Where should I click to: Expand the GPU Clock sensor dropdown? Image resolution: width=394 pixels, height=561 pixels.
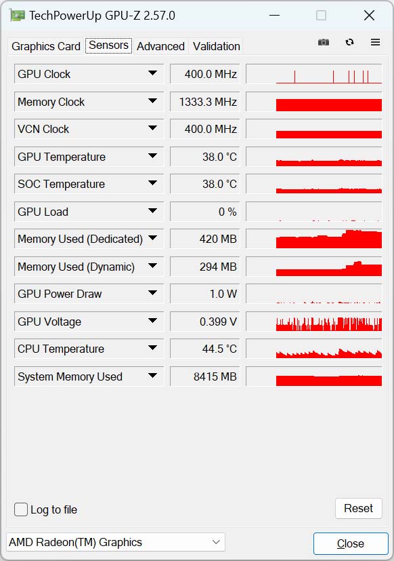tap(152, 73)
